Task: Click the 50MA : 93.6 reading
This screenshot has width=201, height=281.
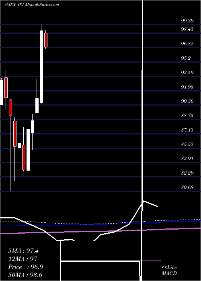Action: (25, 275)
